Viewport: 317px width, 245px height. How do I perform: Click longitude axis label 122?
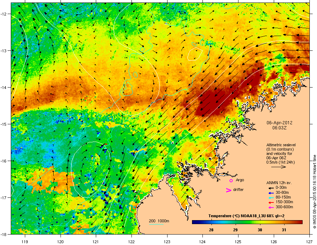click(131, 241)
